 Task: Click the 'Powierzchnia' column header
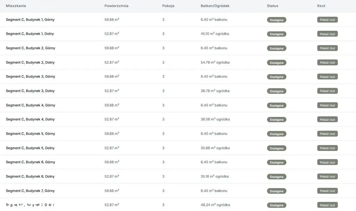tap(116, 6)
